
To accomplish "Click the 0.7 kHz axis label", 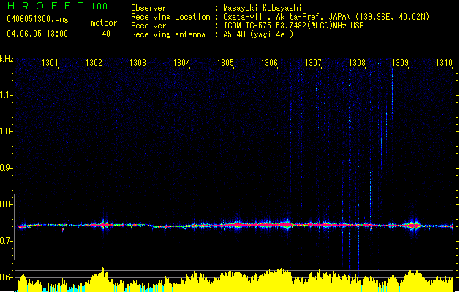I will (6, 241).
